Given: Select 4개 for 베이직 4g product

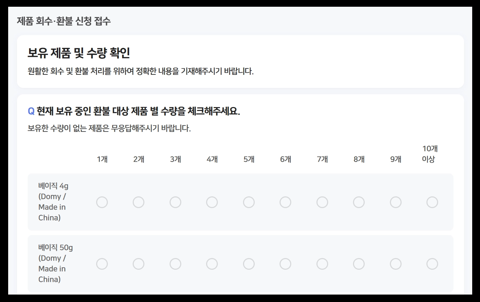Looking at the screenshot, I should coord(212,202).
